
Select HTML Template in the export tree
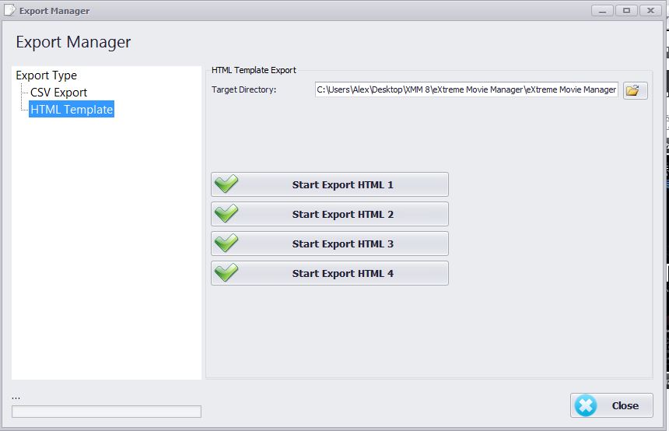click(72, 110)
